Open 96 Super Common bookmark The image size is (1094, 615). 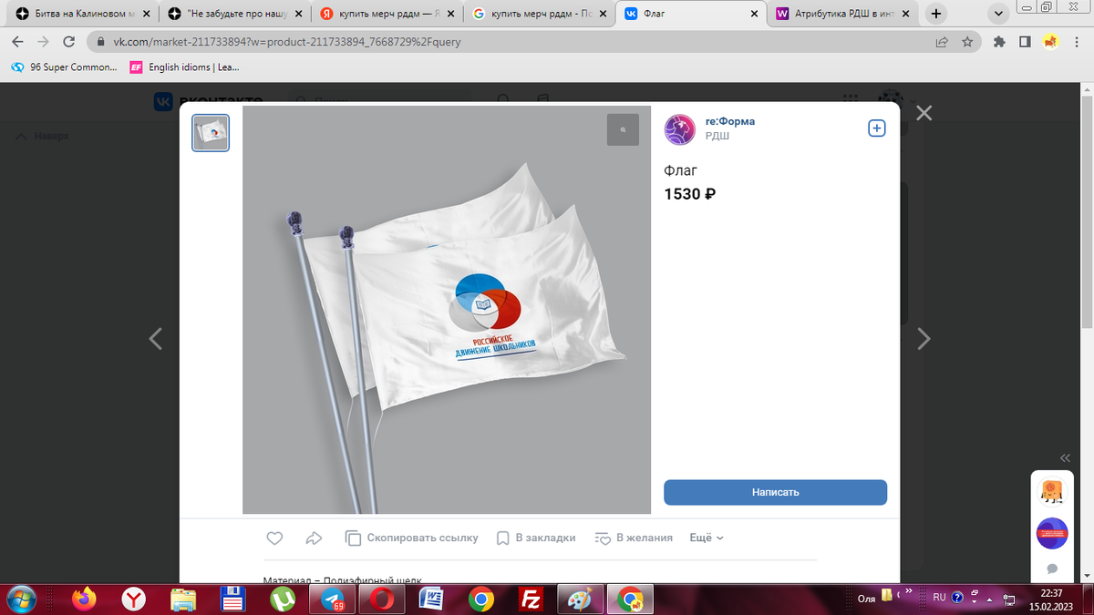point(64,67)
